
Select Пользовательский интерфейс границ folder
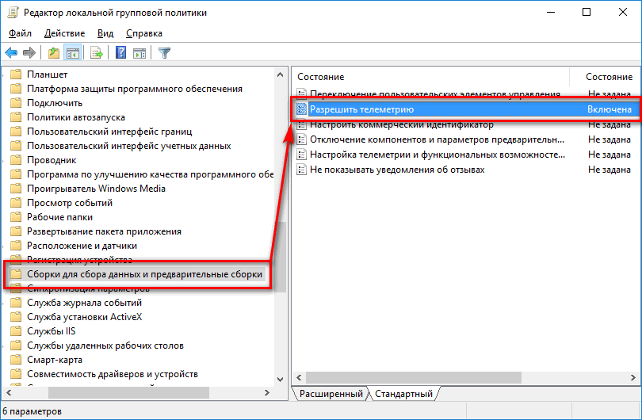[109, 132]
